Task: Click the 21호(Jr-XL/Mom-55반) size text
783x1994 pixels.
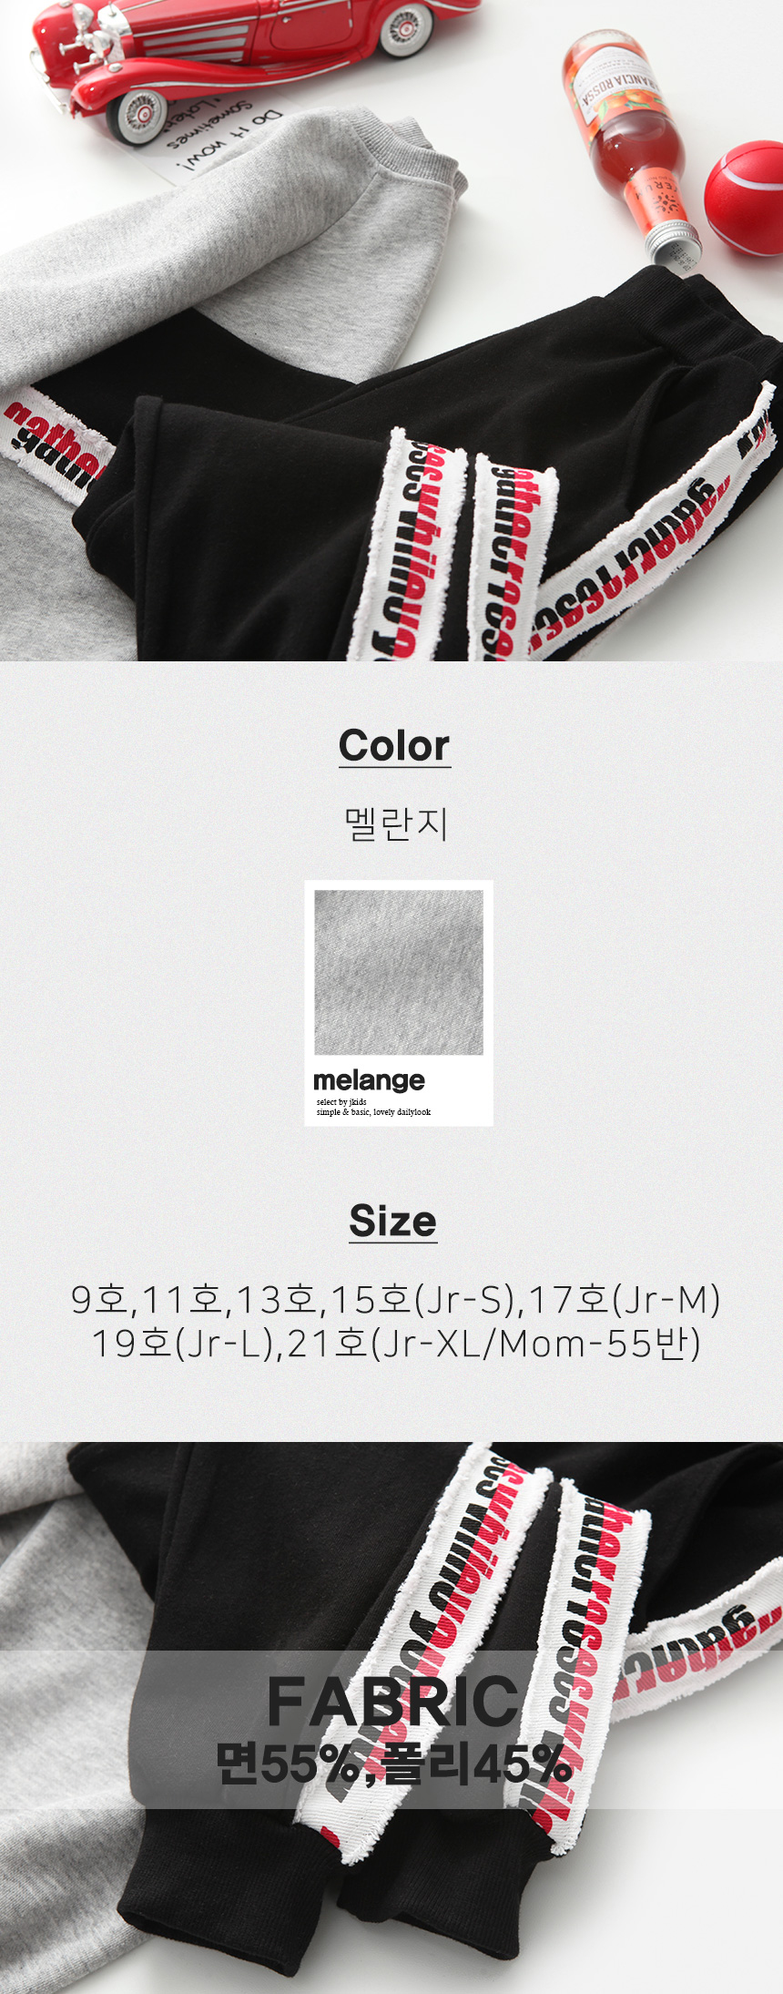Action: coord(494,1344)
